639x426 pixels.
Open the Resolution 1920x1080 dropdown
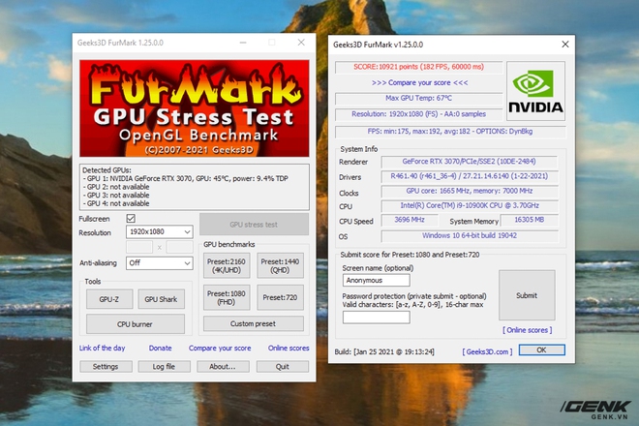[160, 231]
